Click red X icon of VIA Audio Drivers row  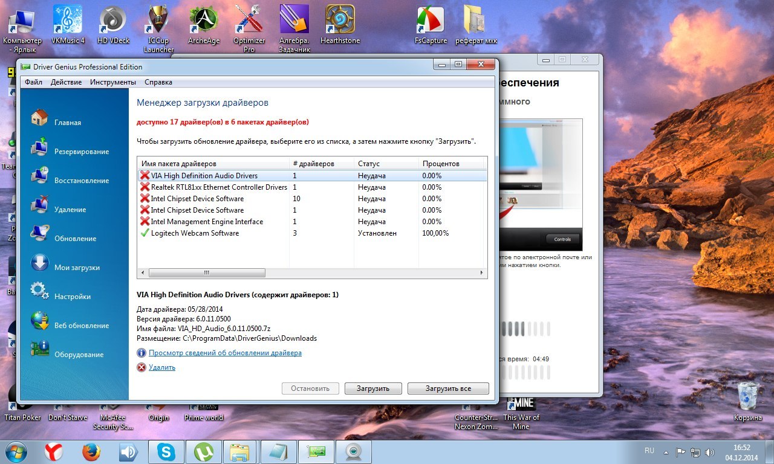tap(145, 175)
